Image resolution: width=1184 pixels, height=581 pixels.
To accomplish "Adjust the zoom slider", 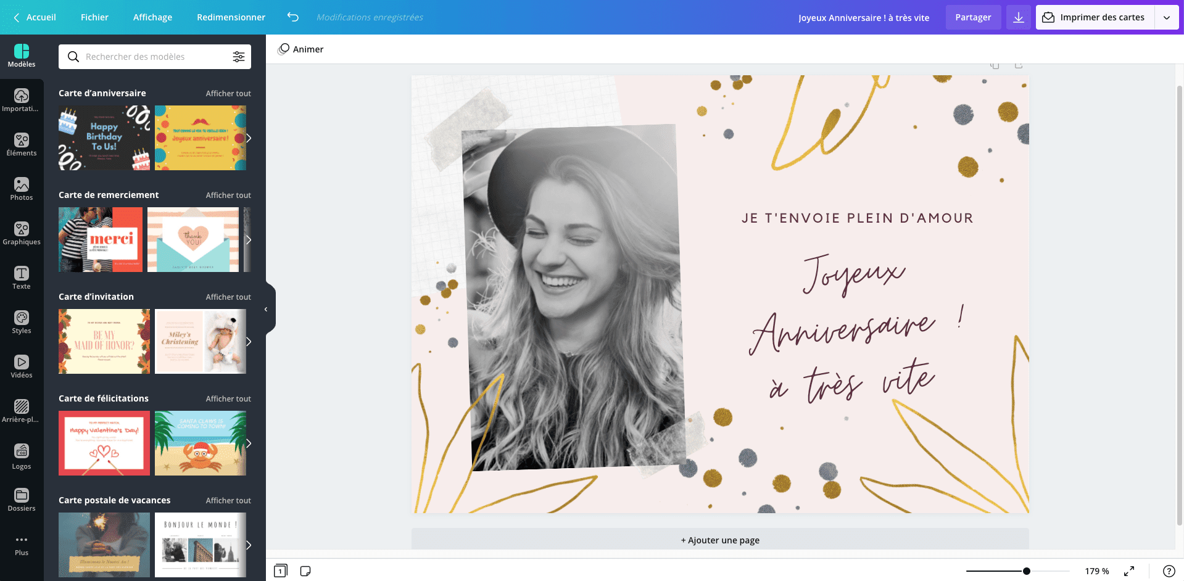I will click(1025, 571).
